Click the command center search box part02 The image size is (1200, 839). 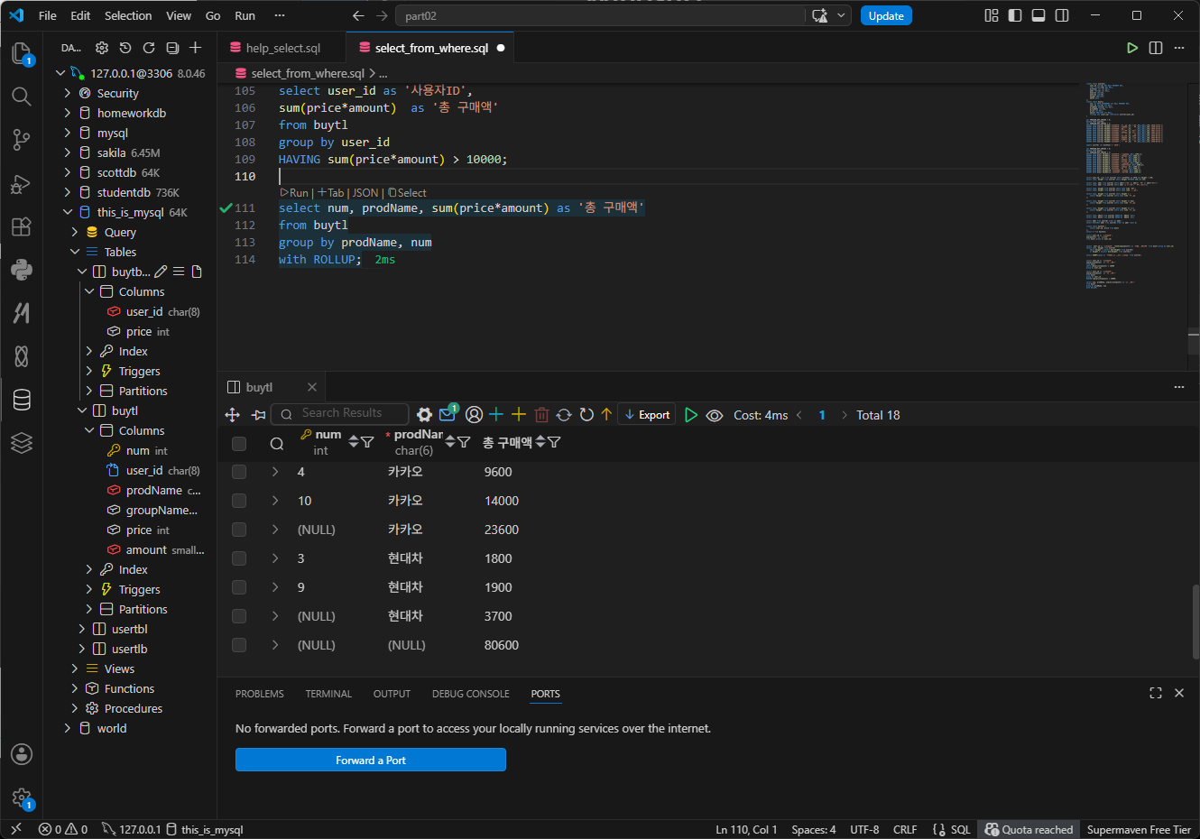coord(602,15)
